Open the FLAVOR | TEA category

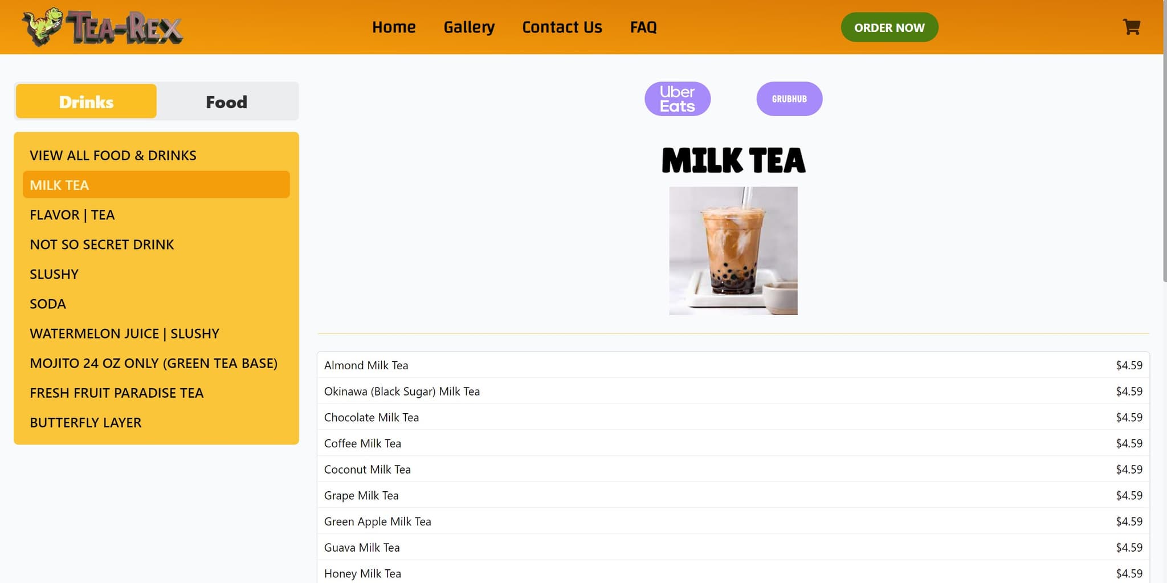tap(72, 215)
